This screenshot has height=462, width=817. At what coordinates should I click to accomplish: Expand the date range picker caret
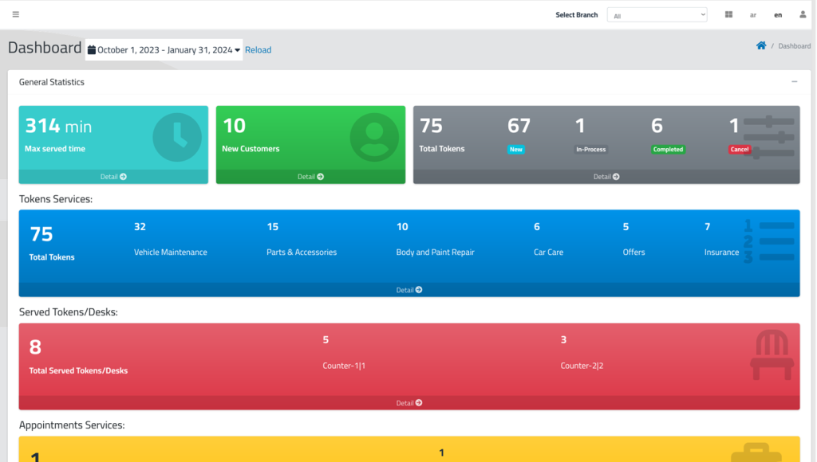[x=237, y=50]
